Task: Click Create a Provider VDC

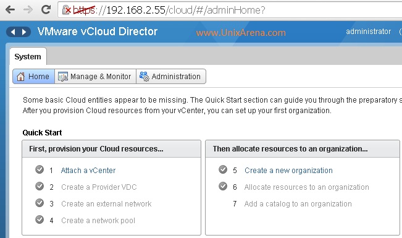Action: [x=99, y=187]
